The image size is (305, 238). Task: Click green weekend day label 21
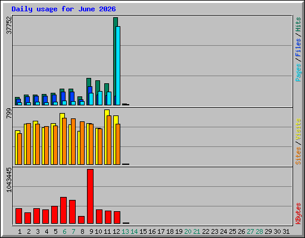(197, 231)
